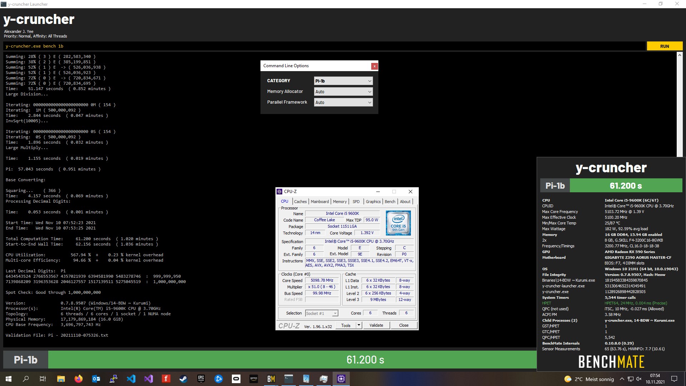Click the Core Voltage value 1.392 V

coord(367,233)
